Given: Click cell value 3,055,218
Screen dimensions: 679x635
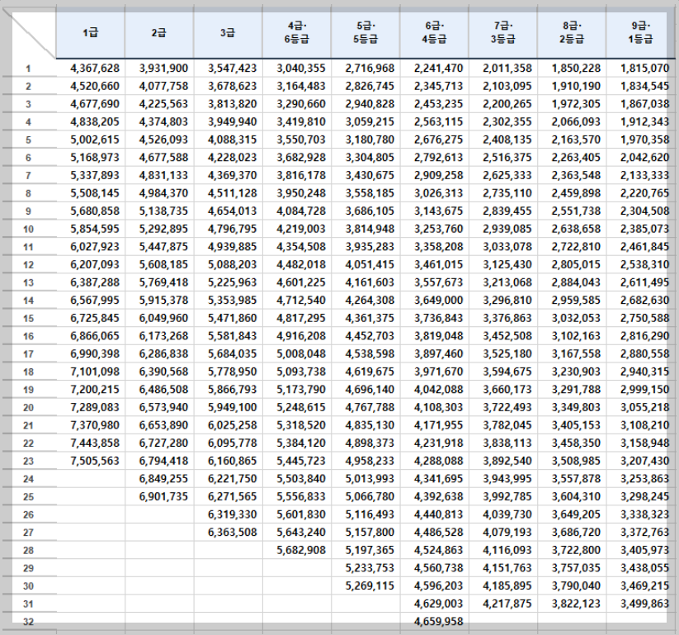Looking at the screenshot, I should pos(645,407).
